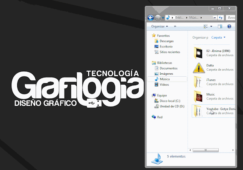Open Help with the question mark icon
This screenshot has width=243, height=170.
coord(229,27)
